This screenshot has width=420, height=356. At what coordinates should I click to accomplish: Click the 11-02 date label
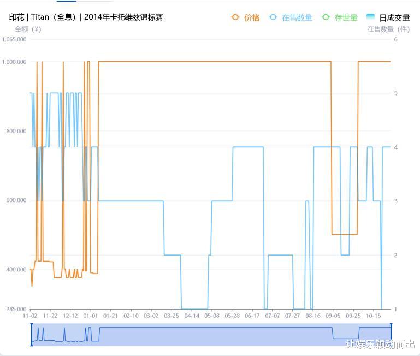30,316
